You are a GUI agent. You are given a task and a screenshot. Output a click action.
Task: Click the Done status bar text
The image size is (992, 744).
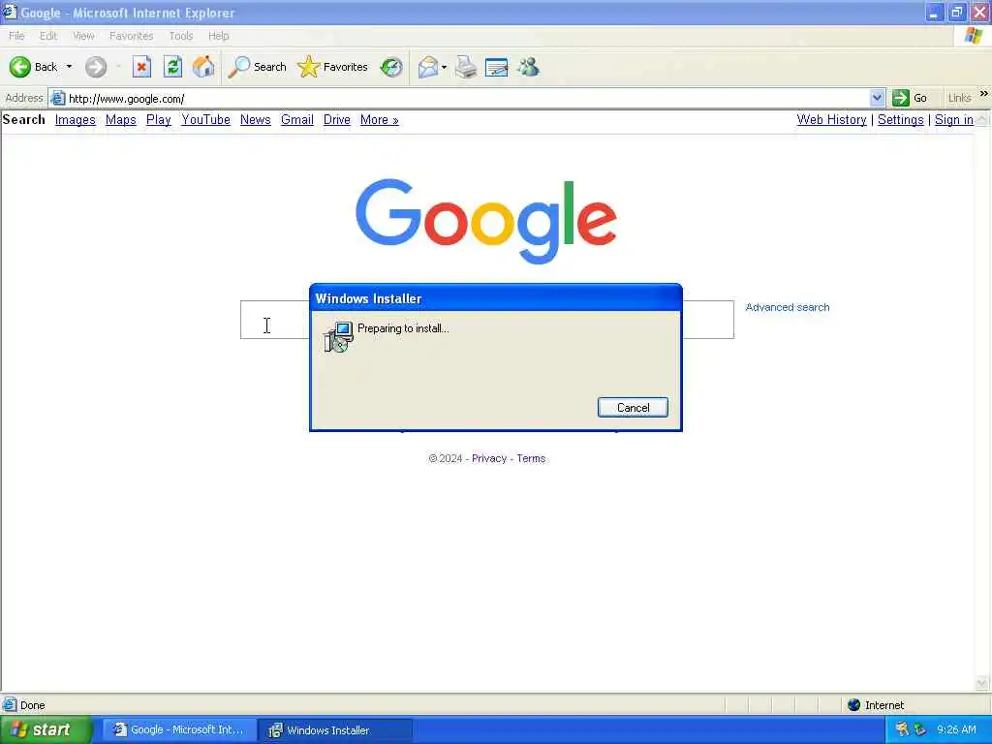click(32, 705)
